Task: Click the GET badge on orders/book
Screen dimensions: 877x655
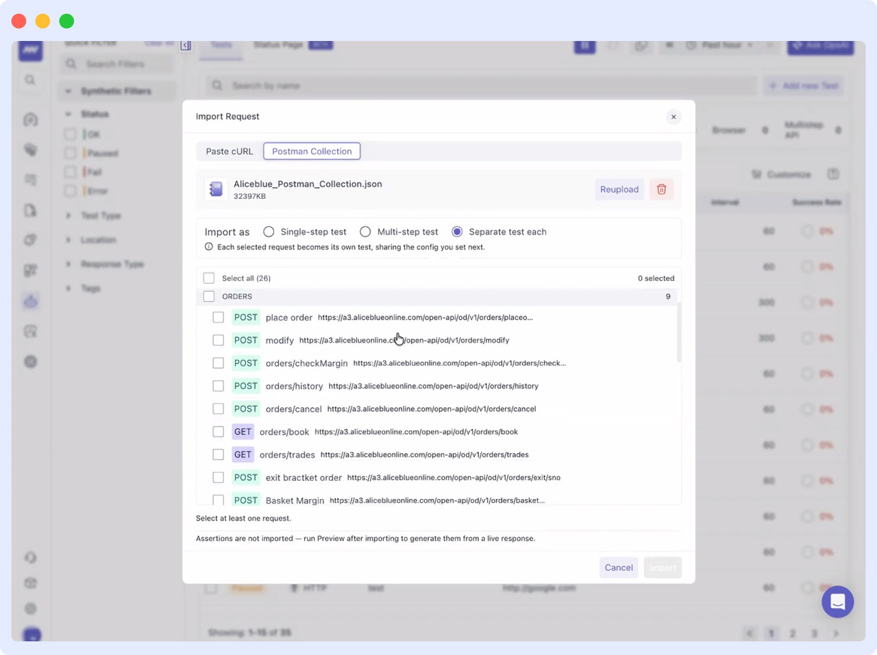Action: 243,432
